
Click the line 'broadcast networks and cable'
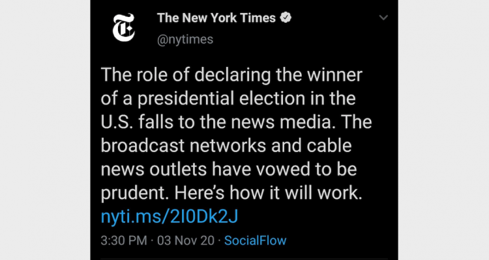click(226, 146)
